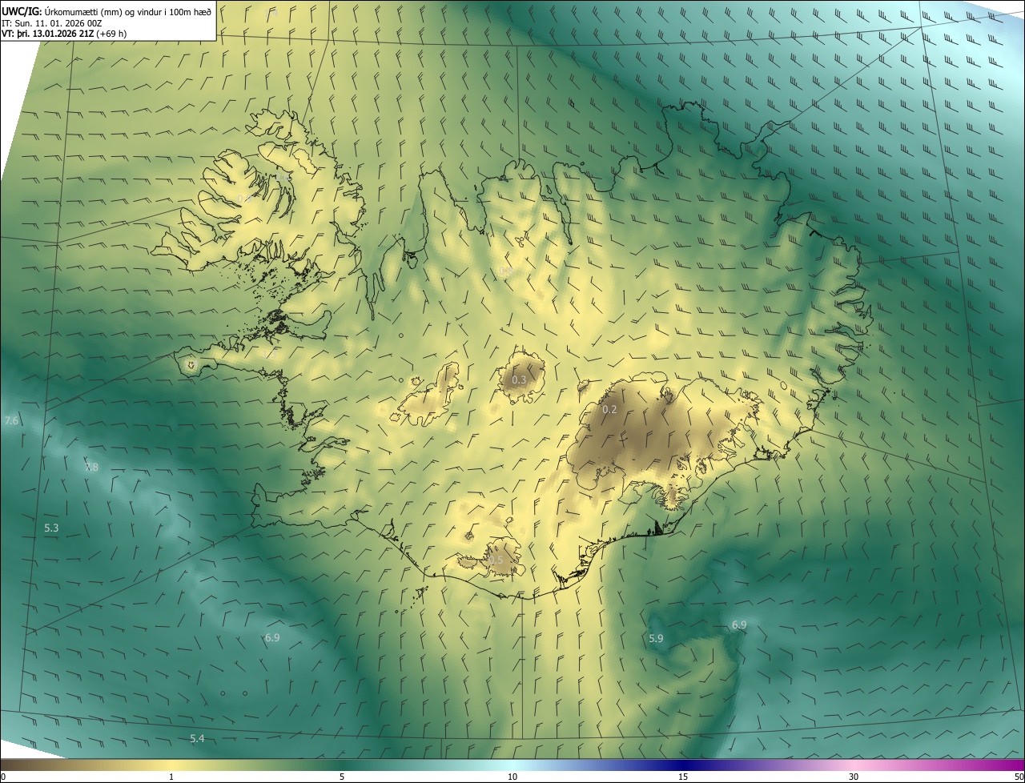Click the 0.3 label on the small central glacier
The image size is (1025, 783).
(519, 379)
